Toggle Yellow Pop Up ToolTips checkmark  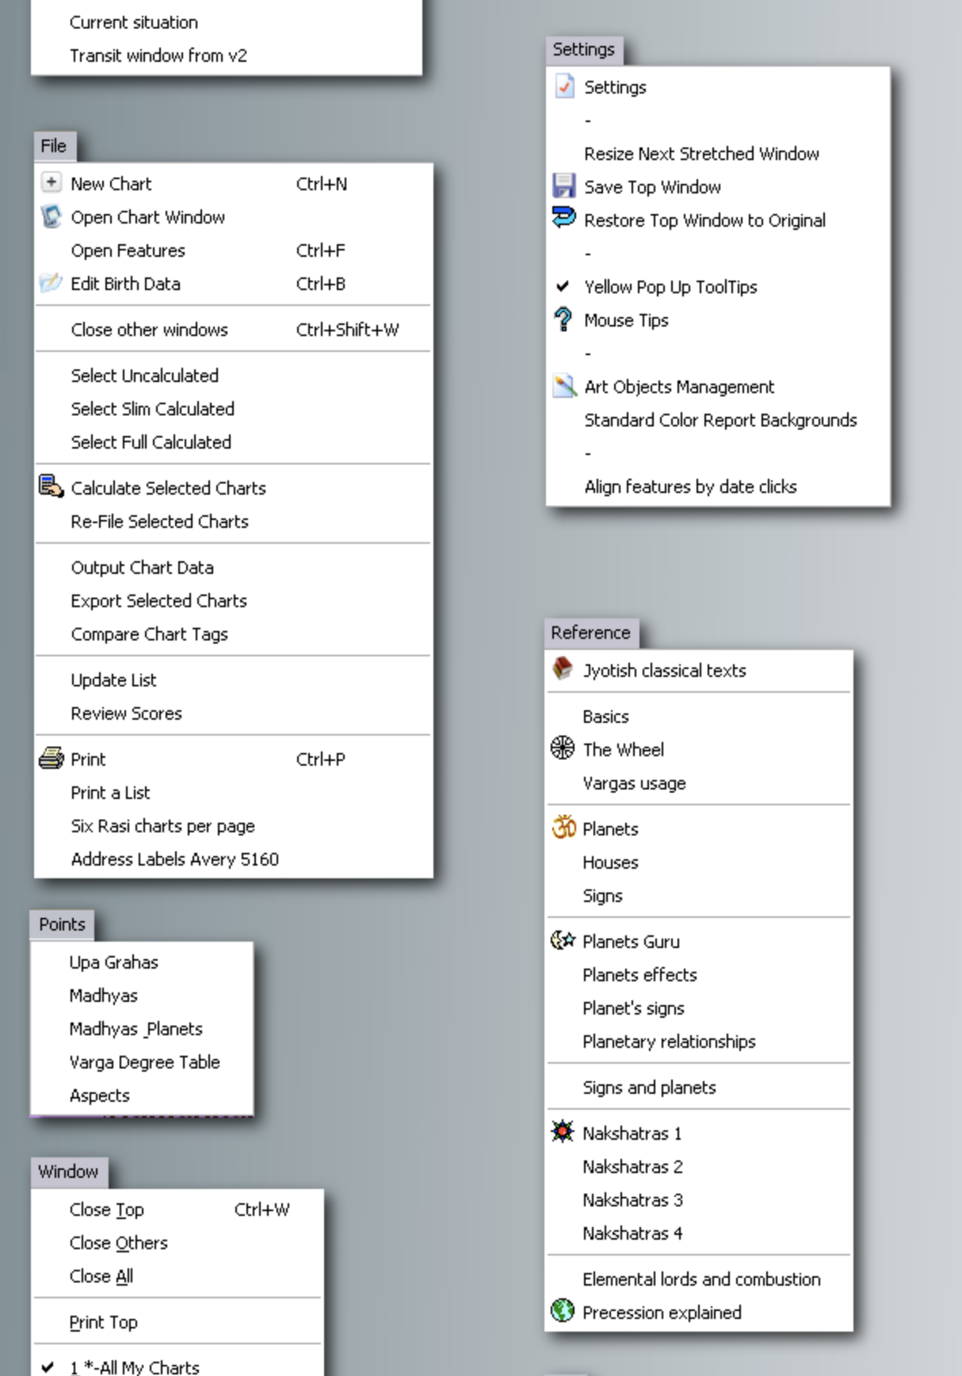[x=563, y=286]
